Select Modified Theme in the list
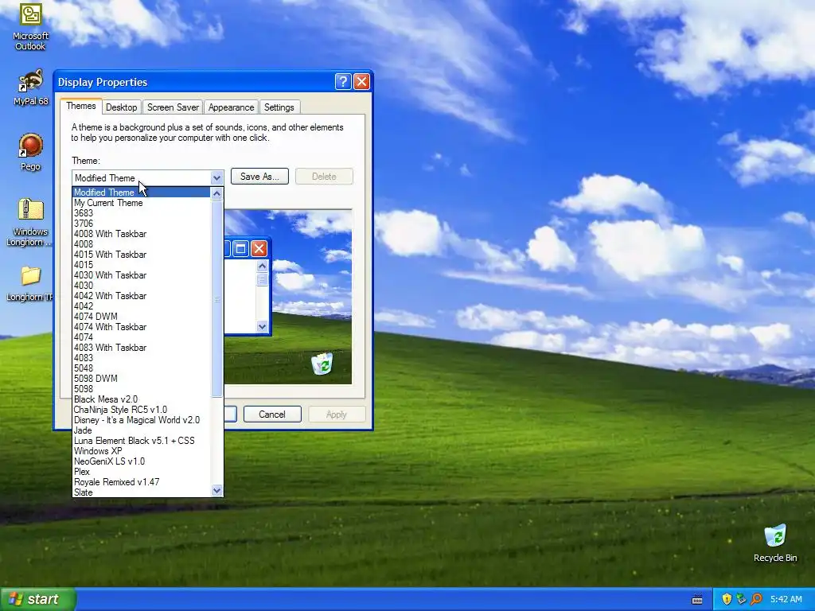The width and height of the screenshot is (815, 611). 142,193
